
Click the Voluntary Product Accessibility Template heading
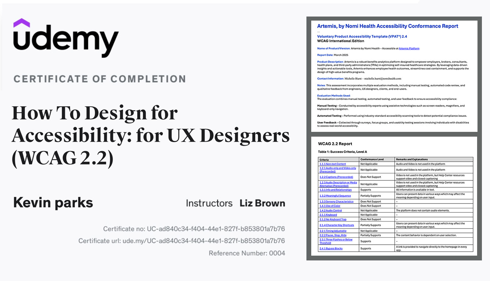point(362,36)
